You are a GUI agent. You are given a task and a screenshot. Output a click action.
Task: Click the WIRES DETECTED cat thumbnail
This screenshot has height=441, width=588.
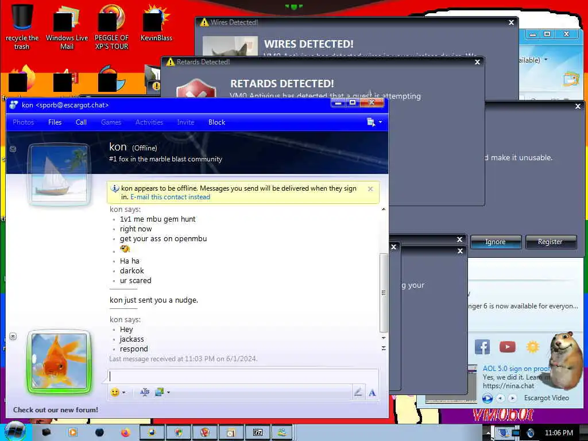230,46
